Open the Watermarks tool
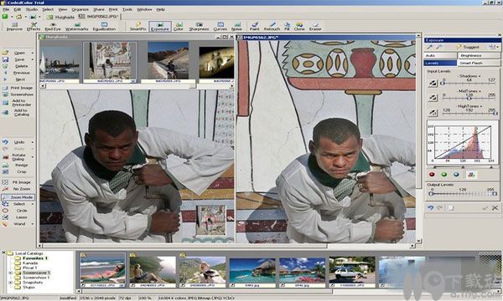 point(76,27)
